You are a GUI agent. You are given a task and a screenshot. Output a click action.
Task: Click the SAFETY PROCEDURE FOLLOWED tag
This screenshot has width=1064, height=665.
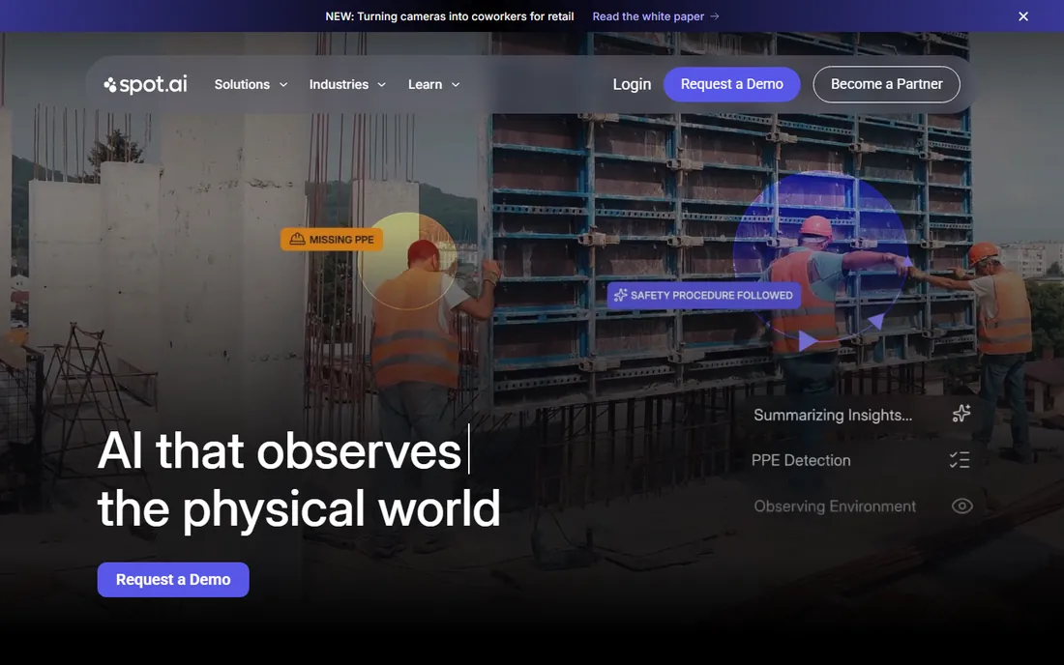coord(703,296)
